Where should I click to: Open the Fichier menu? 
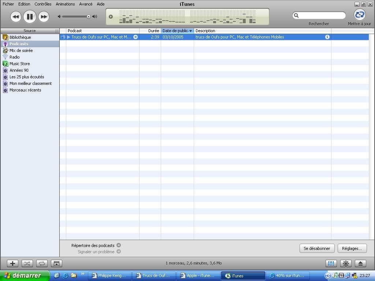8,4
